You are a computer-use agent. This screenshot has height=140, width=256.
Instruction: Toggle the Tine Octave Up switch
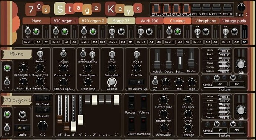136,82
